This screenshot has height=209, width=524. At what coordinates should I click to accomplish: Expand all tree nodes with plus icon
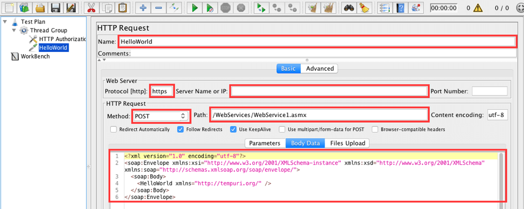coord(143,7)
